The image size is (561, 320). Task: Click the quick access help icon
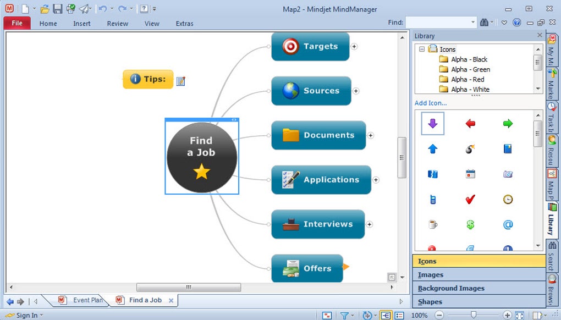pyautogui.click(x=144, y=9)
